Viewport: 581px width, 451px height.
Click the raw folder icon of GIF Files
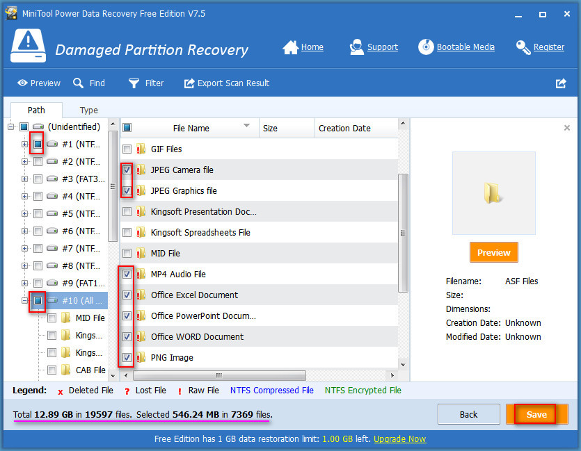[x=141, y=149]
